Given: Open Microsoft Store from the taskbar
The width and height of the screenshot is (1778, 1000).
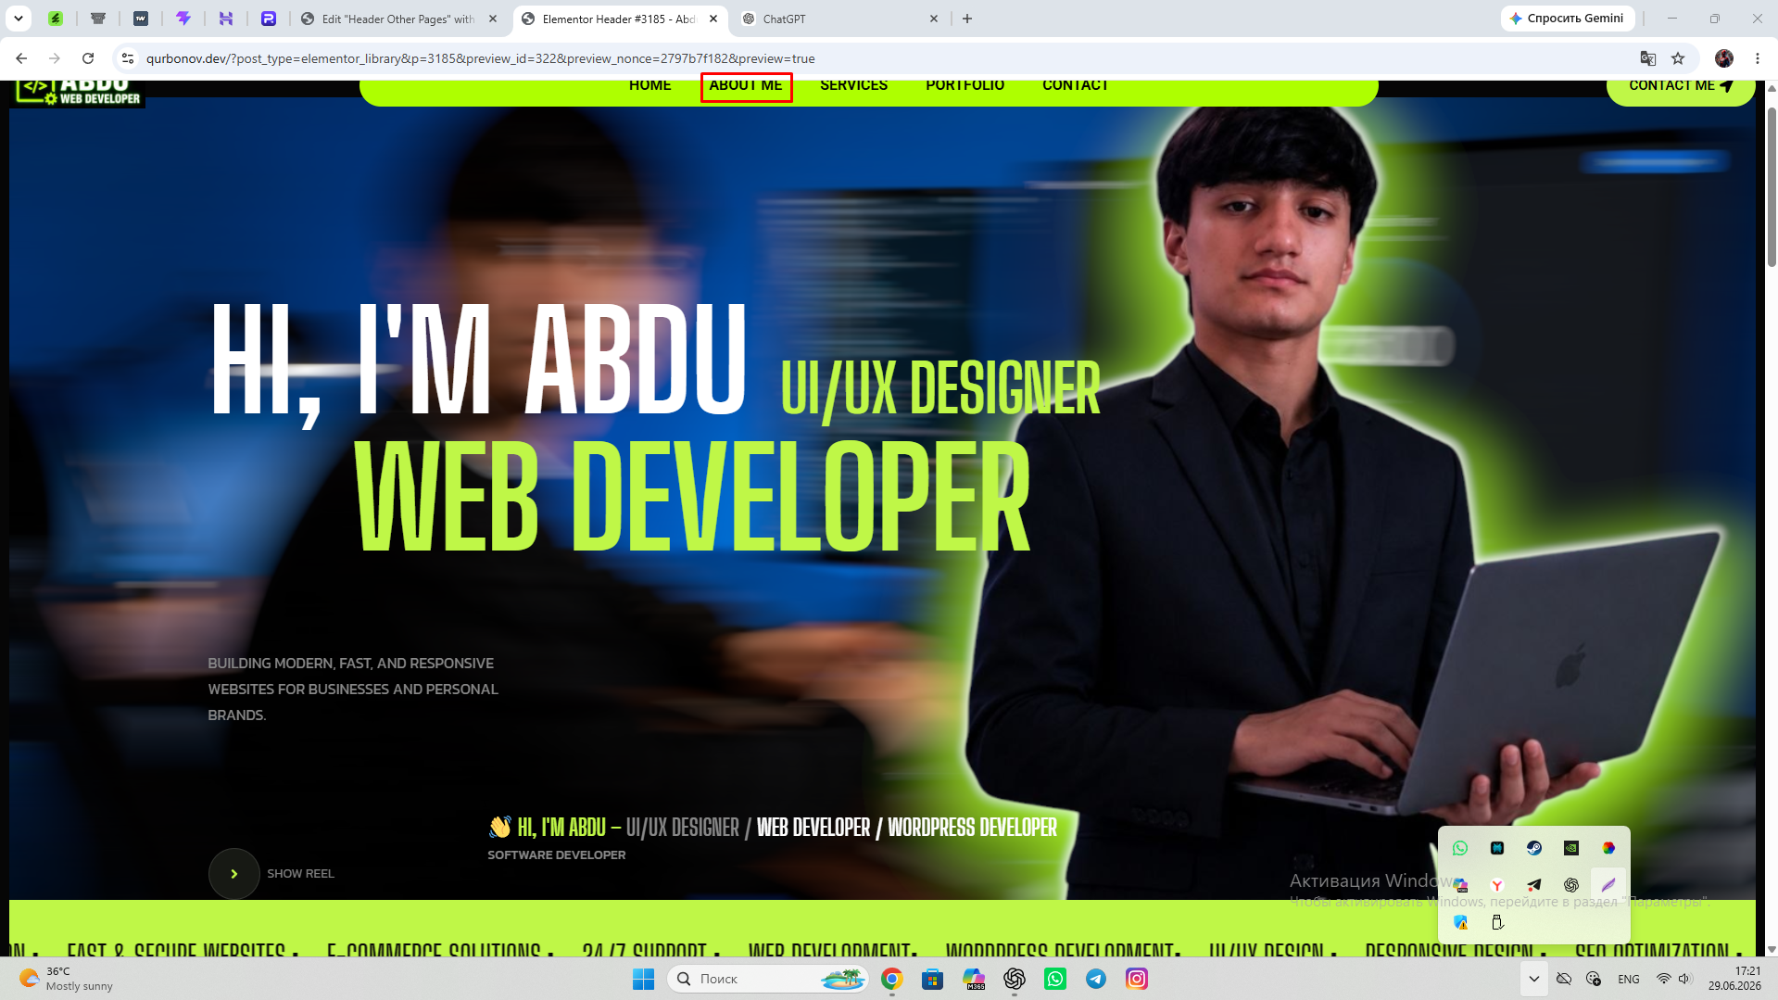Looking at the screenshot, I should (932, 979).
